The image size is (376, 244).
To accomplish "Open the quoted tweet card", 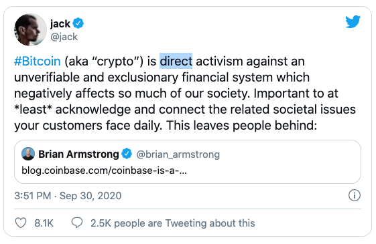I will pyautogui.click(x=188, y=162).
